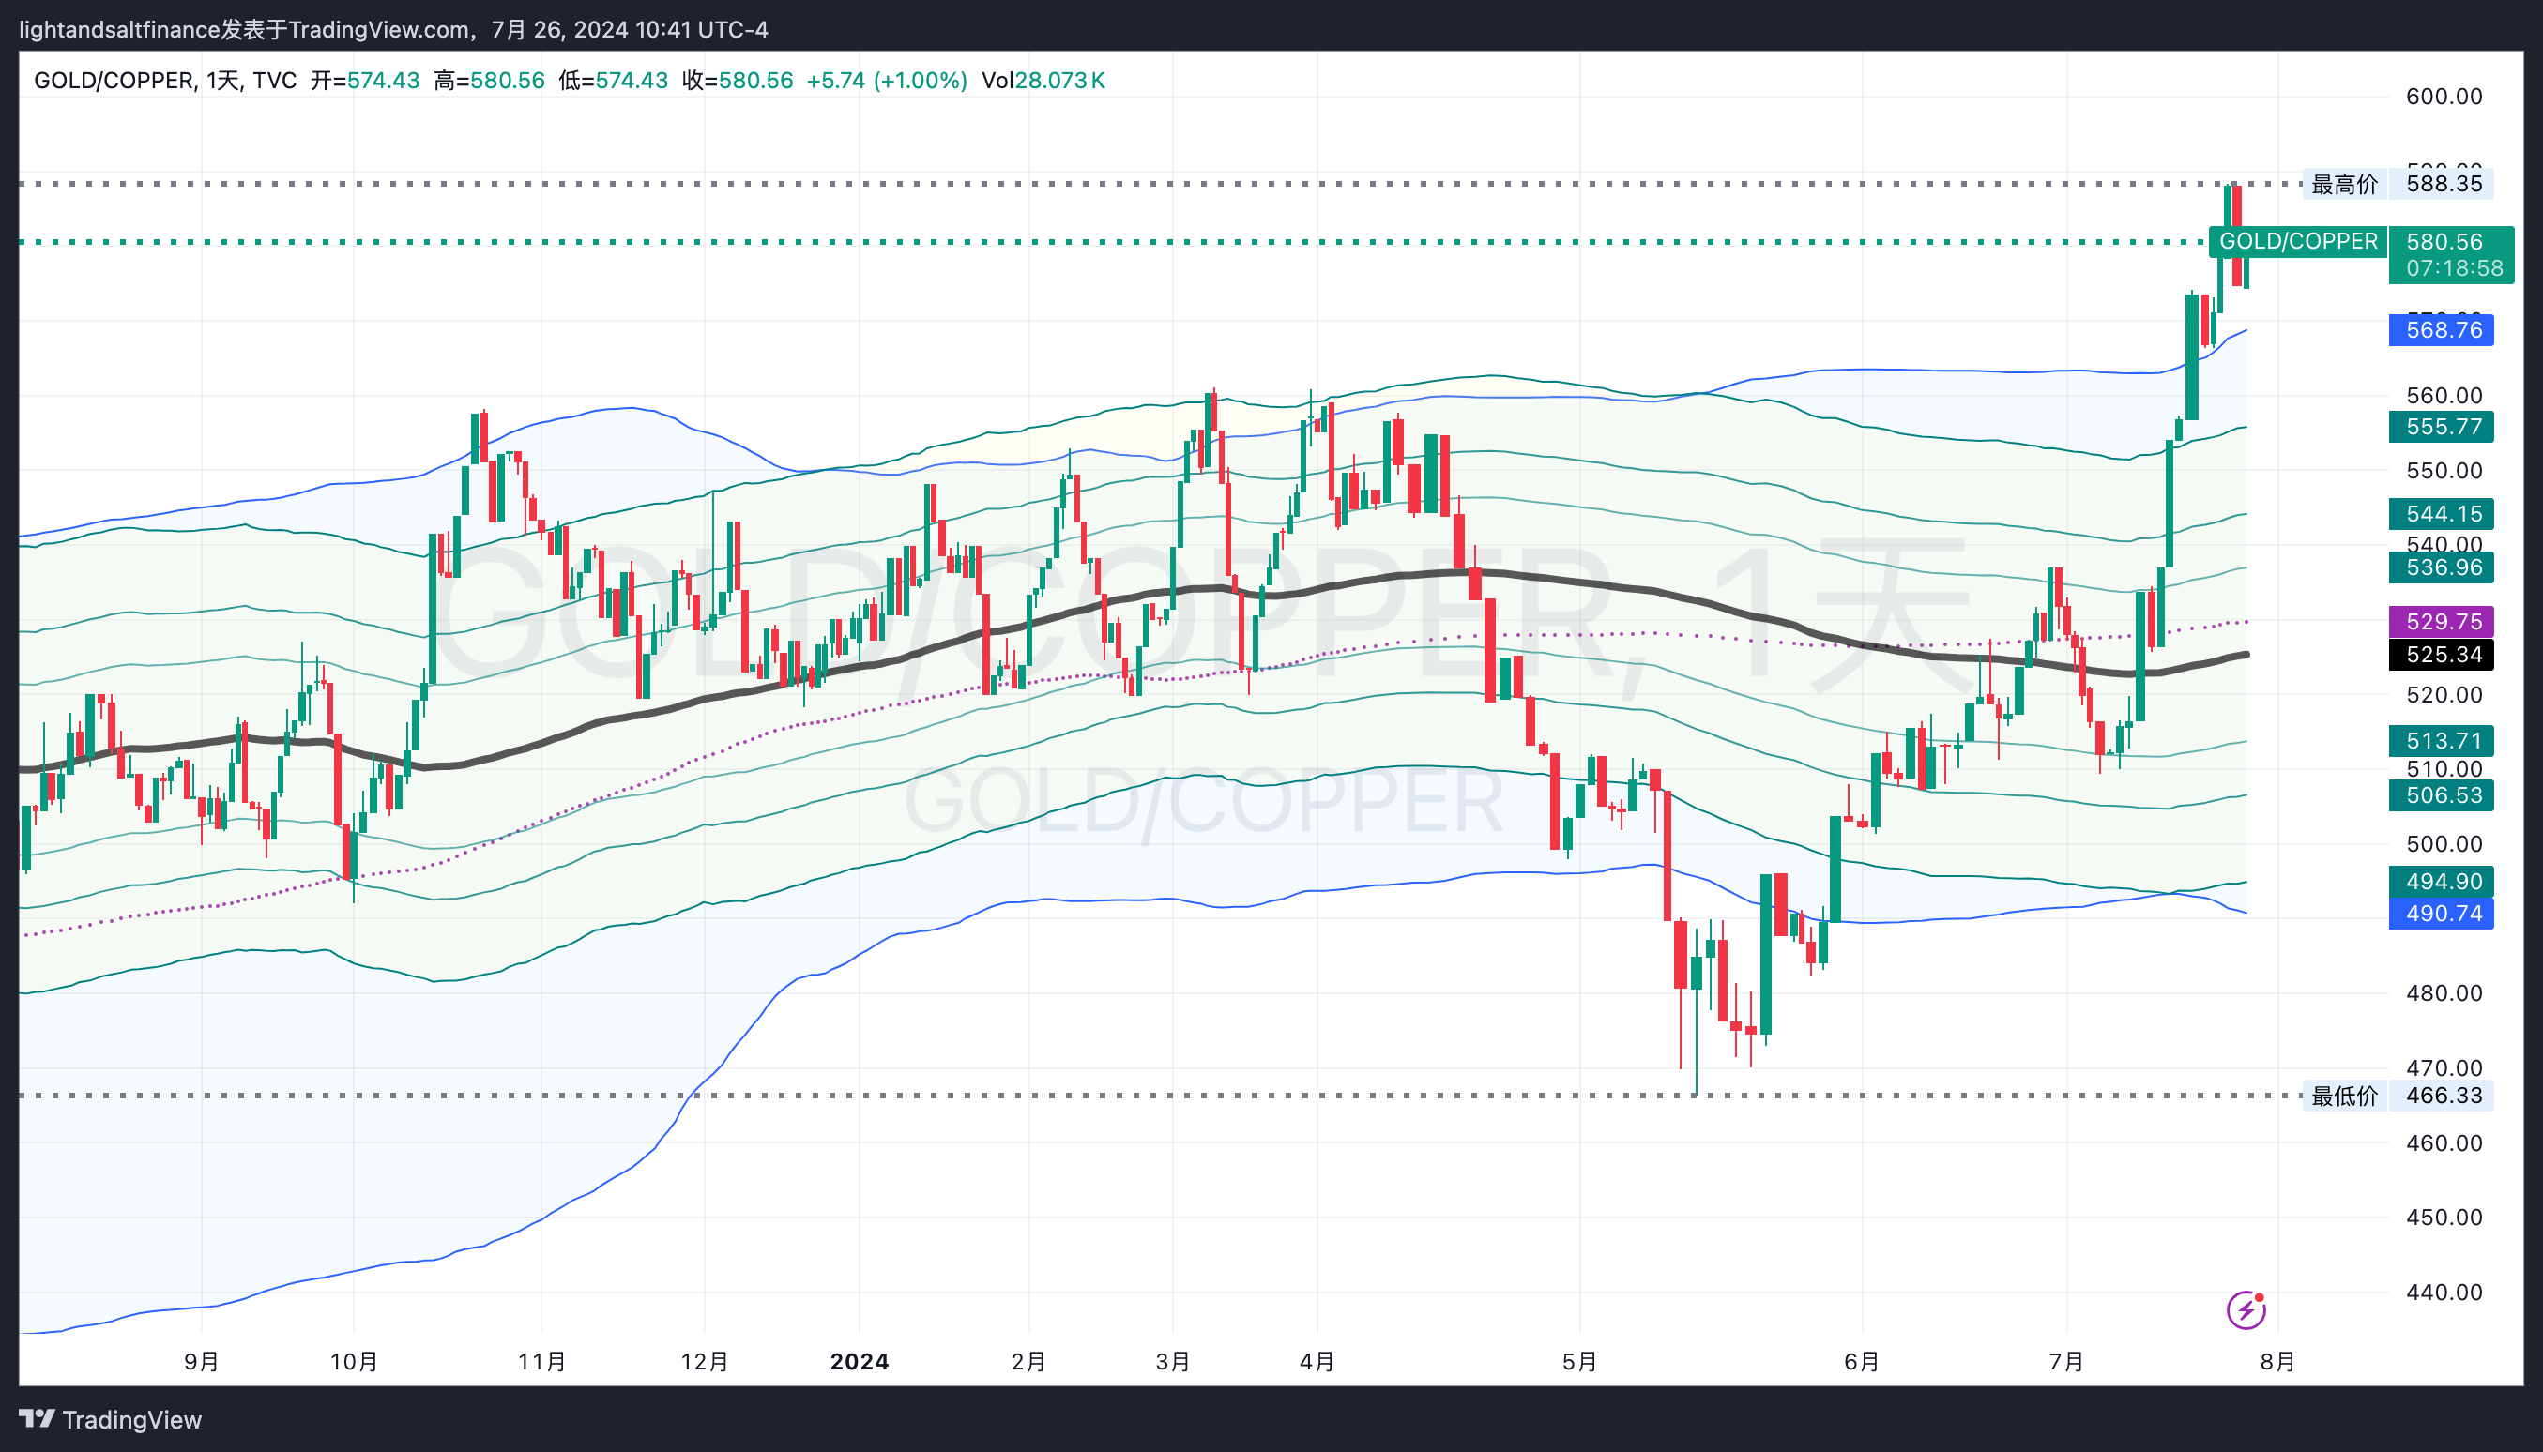Click the 580.56 current price countdown box

(x=2451, y=255)
